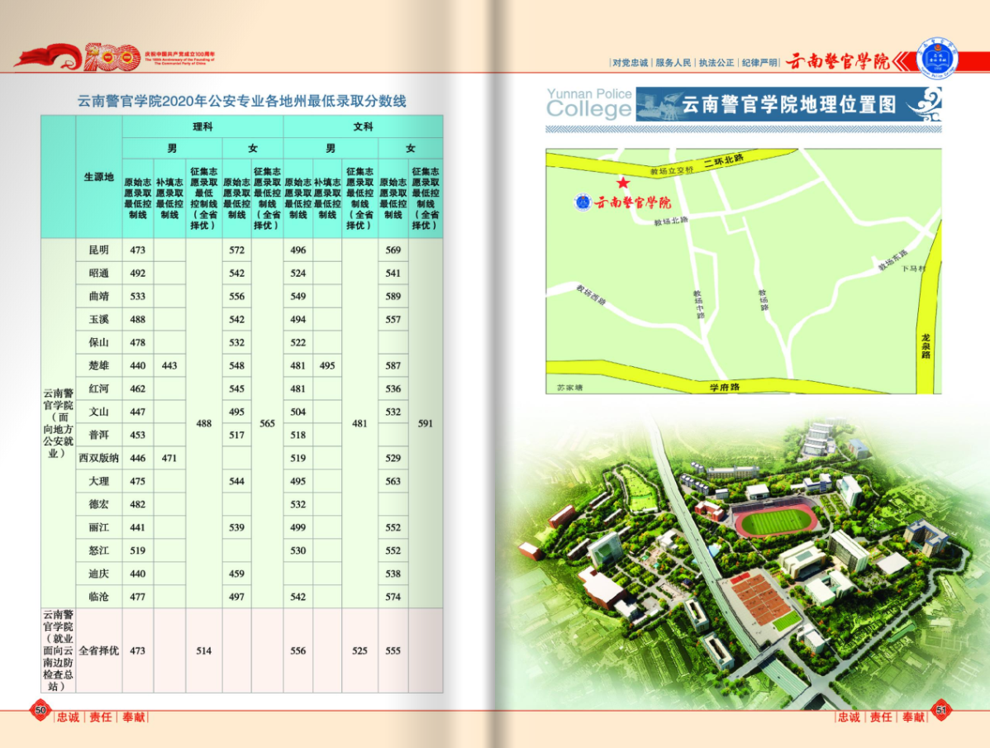Click the 云南警官学院地理位置图 banner title
Viewport: 990px width, 748px height.
click(789, 104)
